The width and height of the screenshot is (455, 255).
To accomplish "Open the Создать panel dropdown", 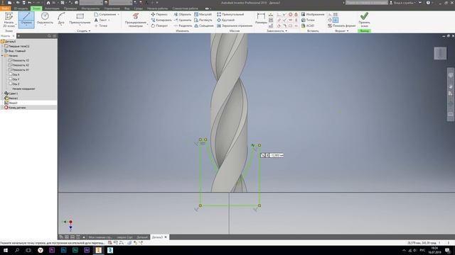I will click(x=84, y=30).
